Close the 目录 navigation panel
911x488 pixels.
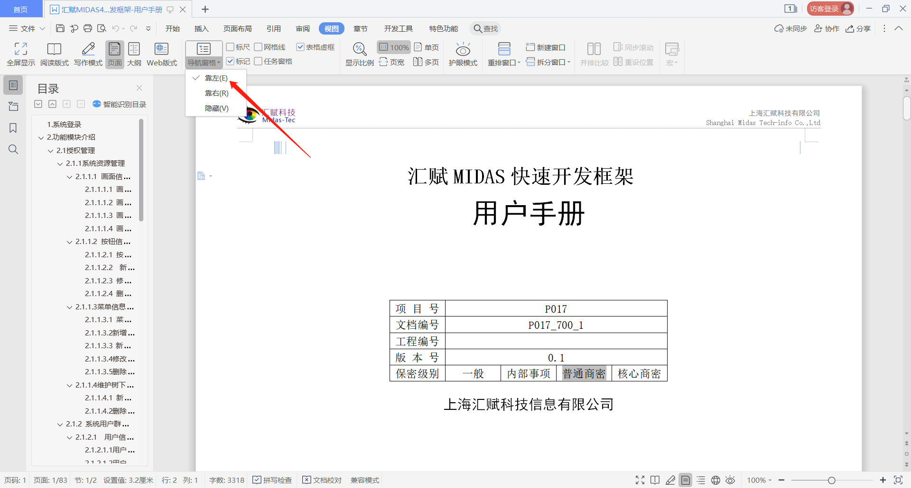click(x=139, y=88)
